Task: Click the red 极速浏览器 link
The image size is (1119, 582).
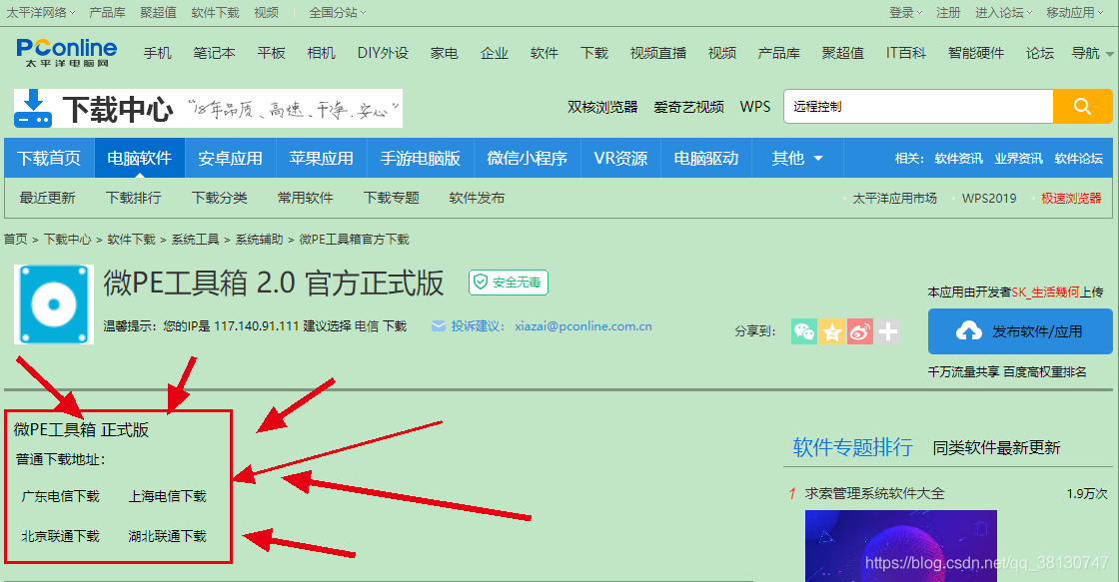Action: tap(1071, 199)
